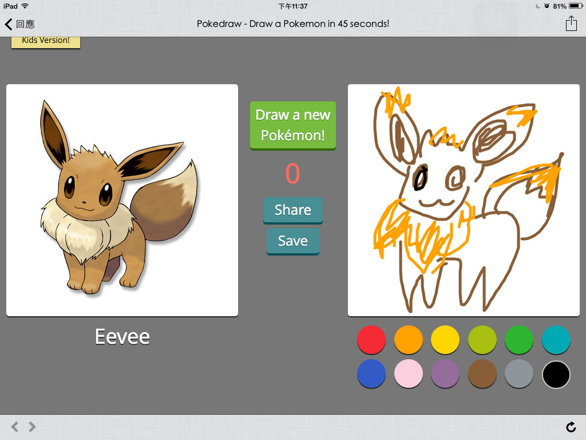Select the pink color swatch
The width and height of the screenshot is (586, 440).
(408, 374)
